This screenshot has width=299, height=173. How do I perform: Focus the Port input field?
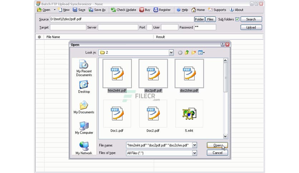pos(149,27)
